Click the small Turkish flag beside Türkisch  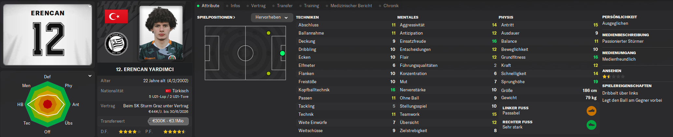click(x=168, y=91)
